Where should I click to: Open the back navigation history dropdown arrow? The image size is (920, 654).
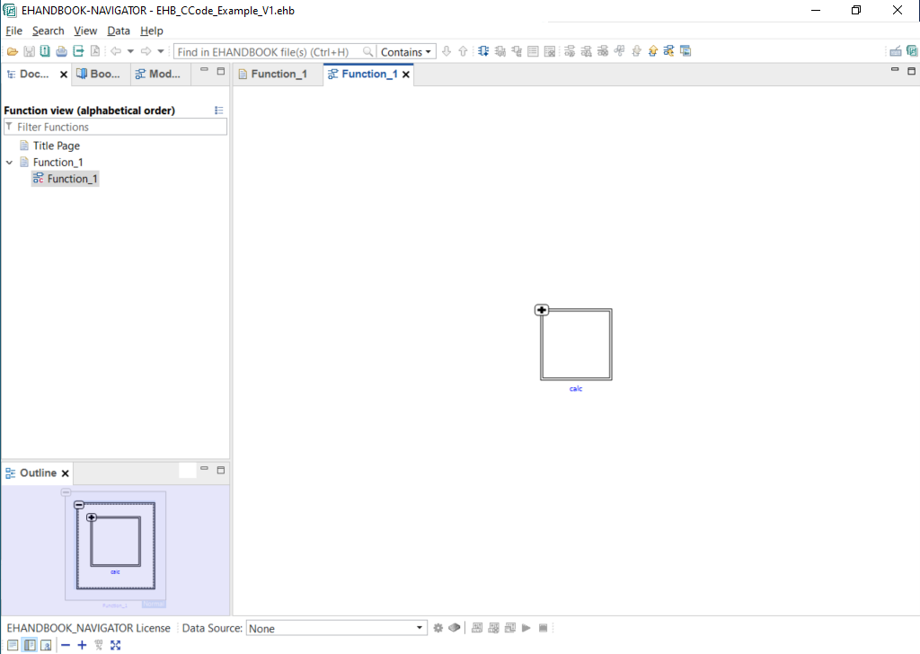point(130,51)
